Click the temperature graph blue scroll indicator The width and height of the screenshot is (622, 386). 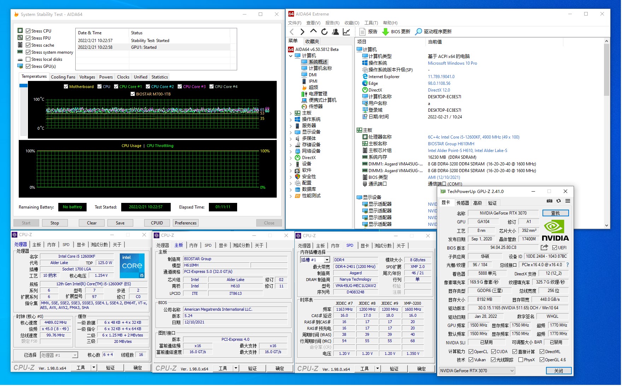point(23,85)
